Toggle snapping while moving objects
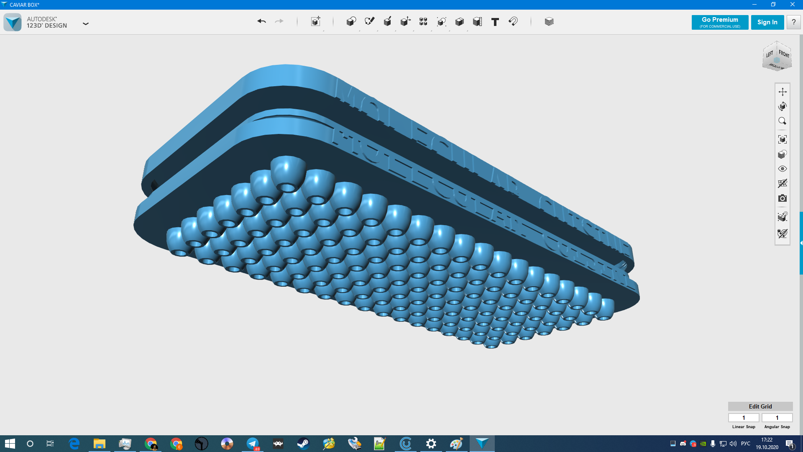This screenshot has width=803, height=452. (783, 234)
